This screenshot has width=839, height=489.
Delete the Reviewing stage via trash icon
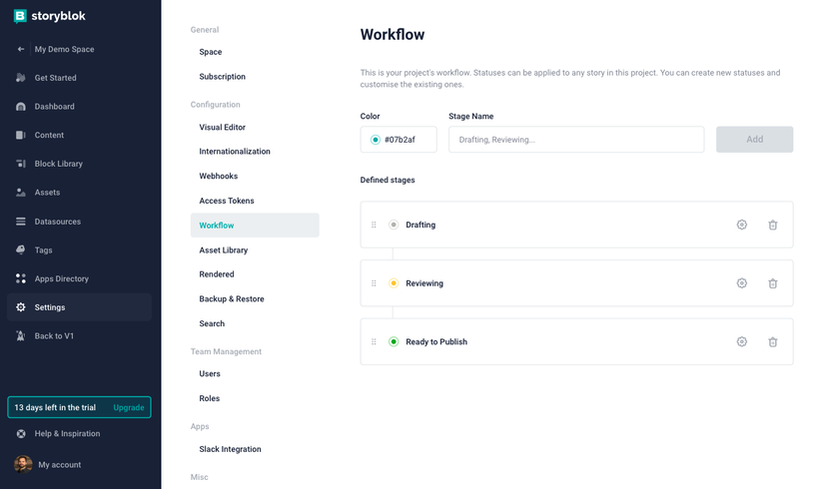(773, 283)
